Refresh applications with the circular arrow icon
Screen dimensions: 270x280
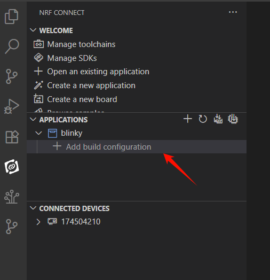[203, 119]
